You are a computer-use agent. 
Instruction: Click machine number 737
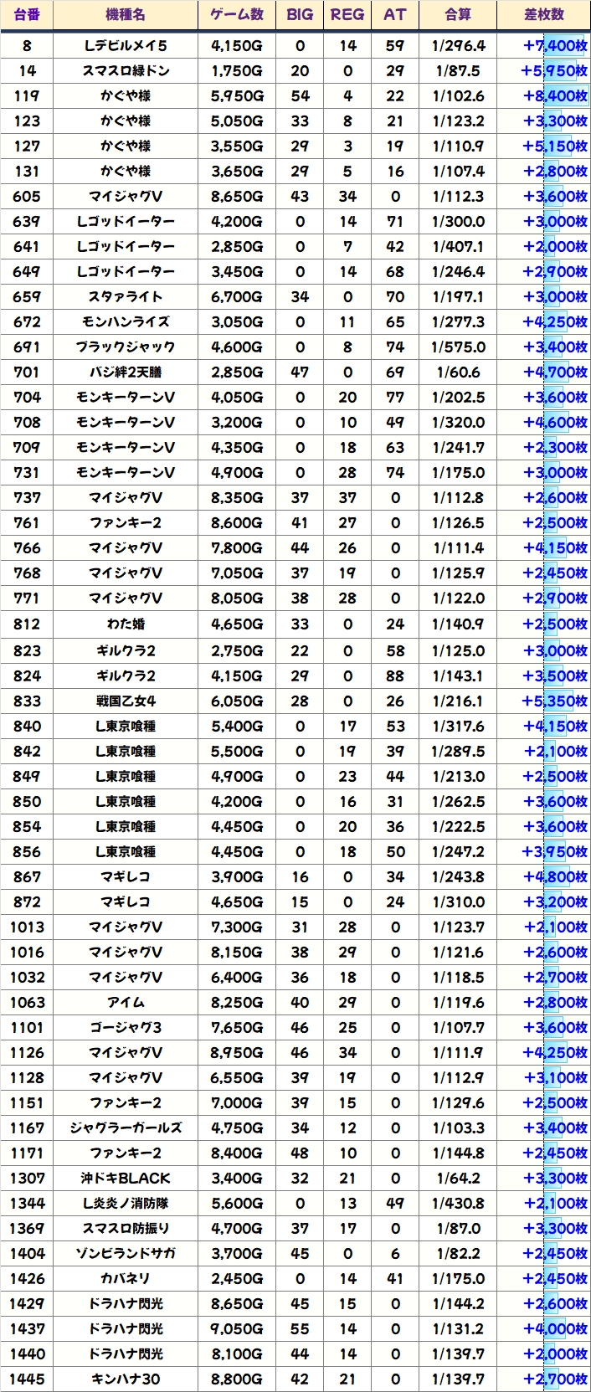coord(27,497)
